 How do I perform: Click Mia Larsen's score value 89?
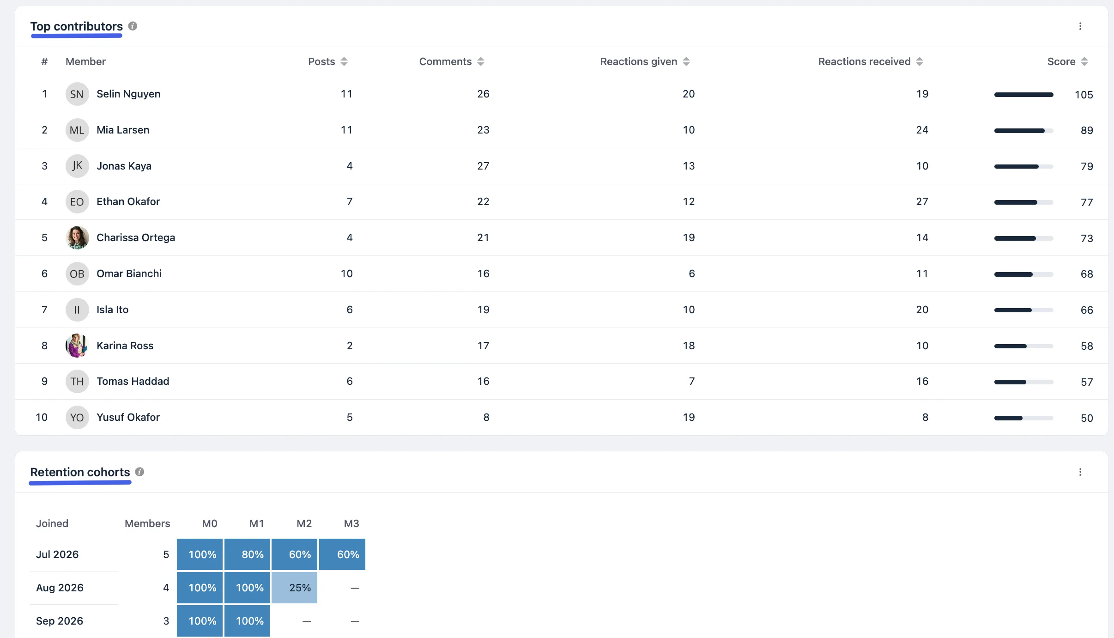pos(1087,130)
